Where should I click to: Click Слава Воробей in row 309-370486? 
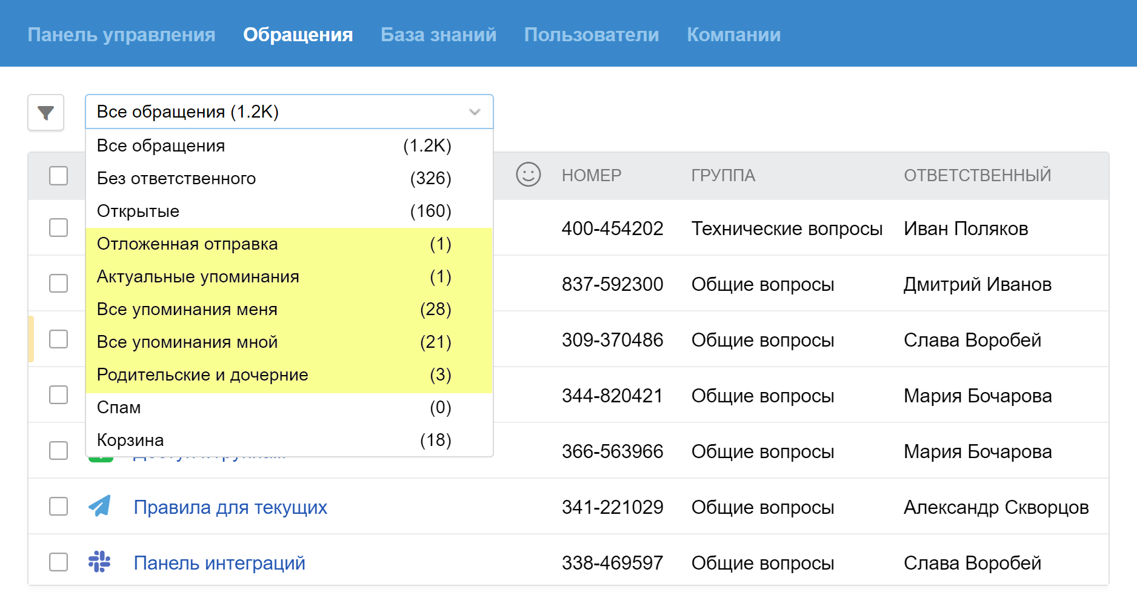(x=972, y=340)
